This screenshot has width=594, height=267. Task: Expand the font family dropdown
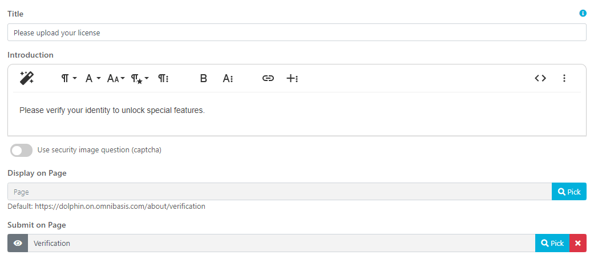[92, 79]
